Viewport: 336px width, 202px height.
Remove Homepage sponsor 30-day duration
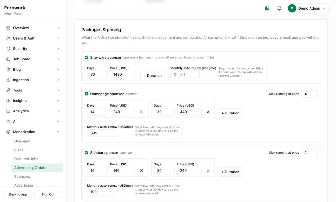tap(208, 112)
